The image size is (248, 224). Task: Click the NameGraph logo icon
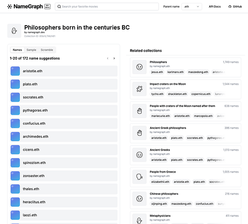(x=10, y=6)
